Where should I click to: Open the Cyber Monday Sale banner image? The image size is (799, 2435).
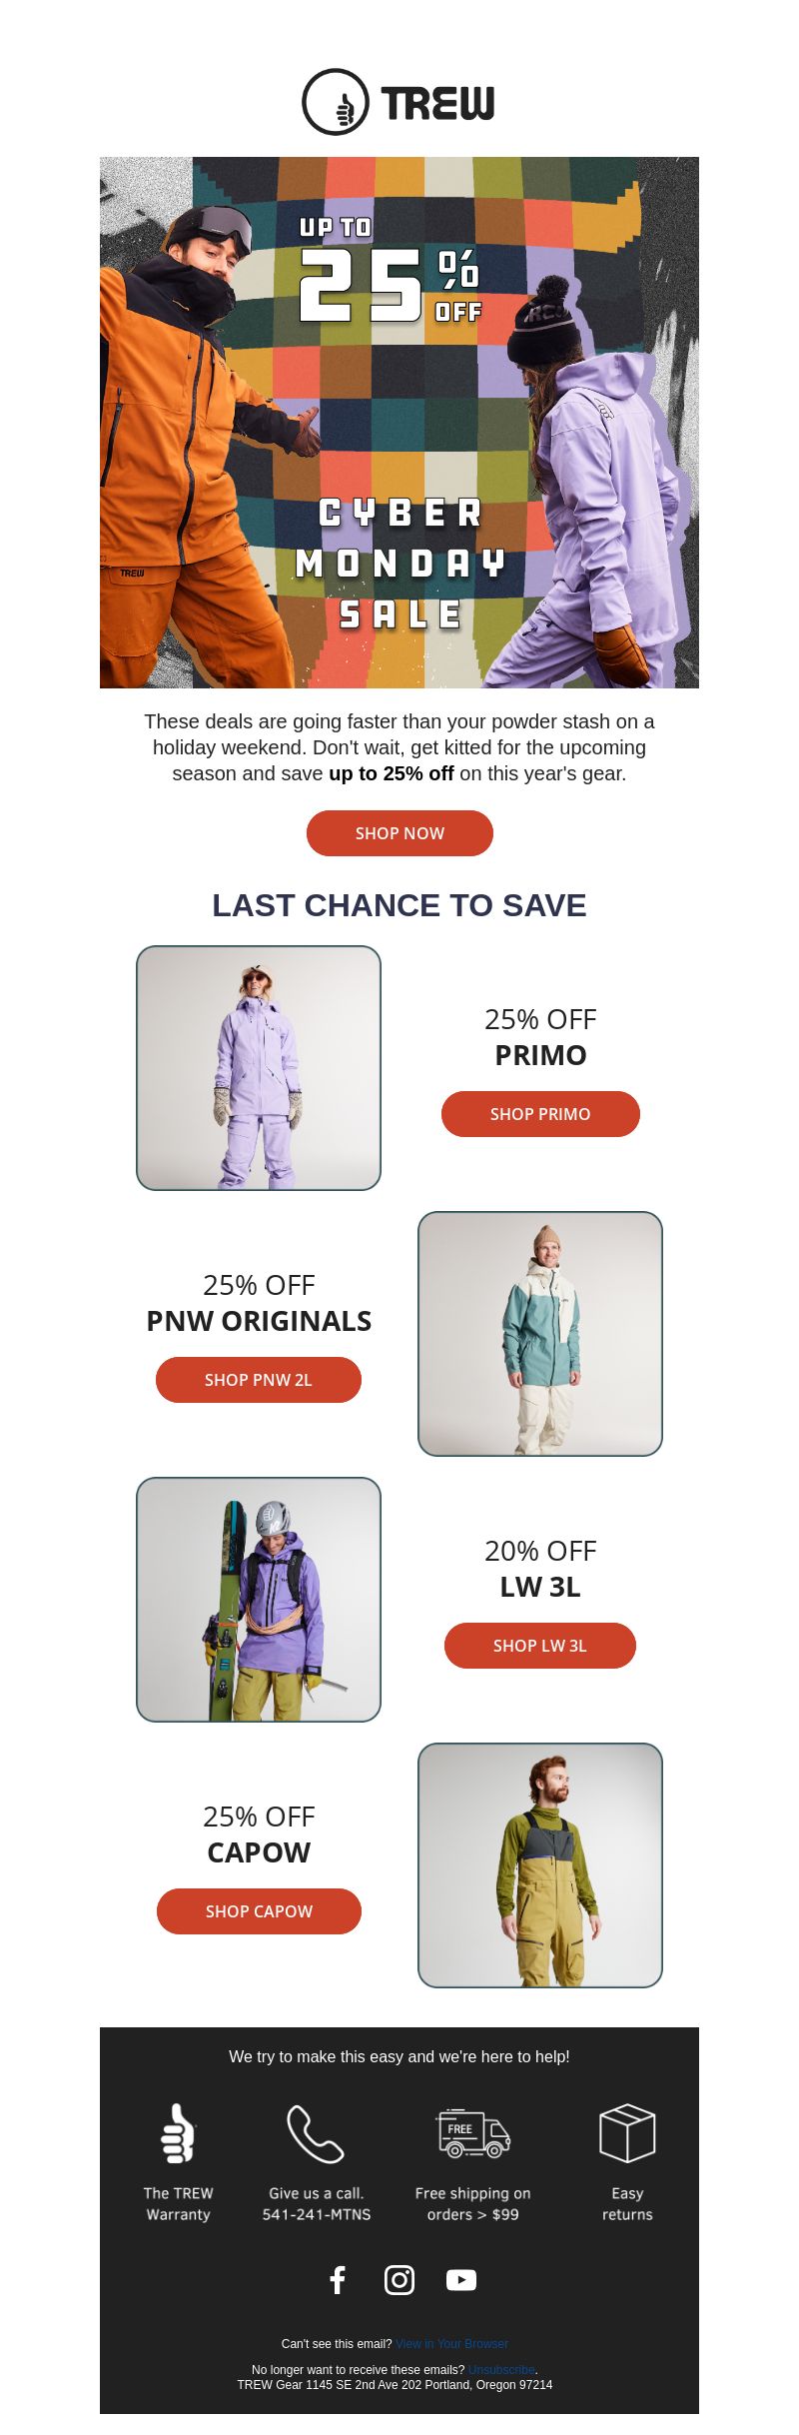click(399, 423)
